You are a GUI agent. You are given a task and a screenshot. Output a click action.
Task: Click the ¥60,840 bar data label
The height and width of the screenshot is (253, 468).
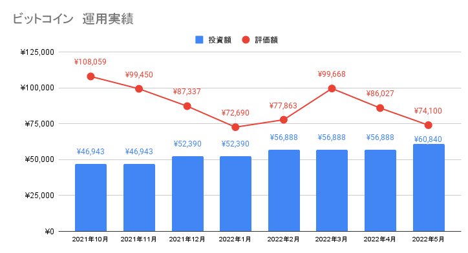click(428, 139)
